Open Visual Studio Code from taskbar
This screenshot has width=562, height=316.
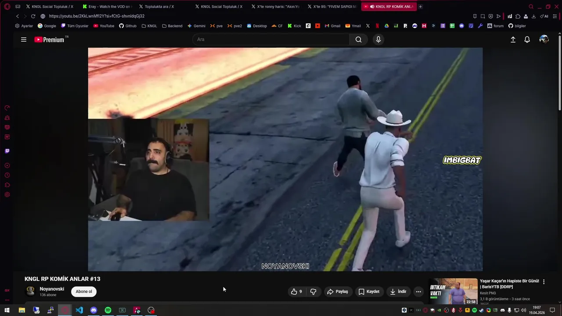click(79, 310)
